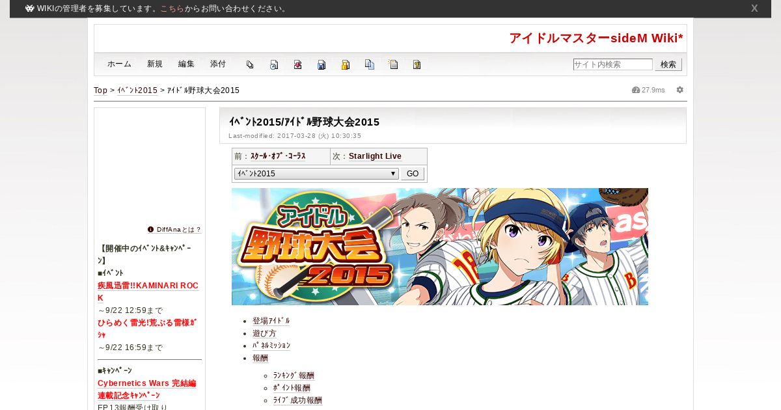Open previous event ｽｸｰﾙ･ｵﾌﾞ･ｺｰﾗｽ
781x410 pixels.
click(x=278, y=156)
